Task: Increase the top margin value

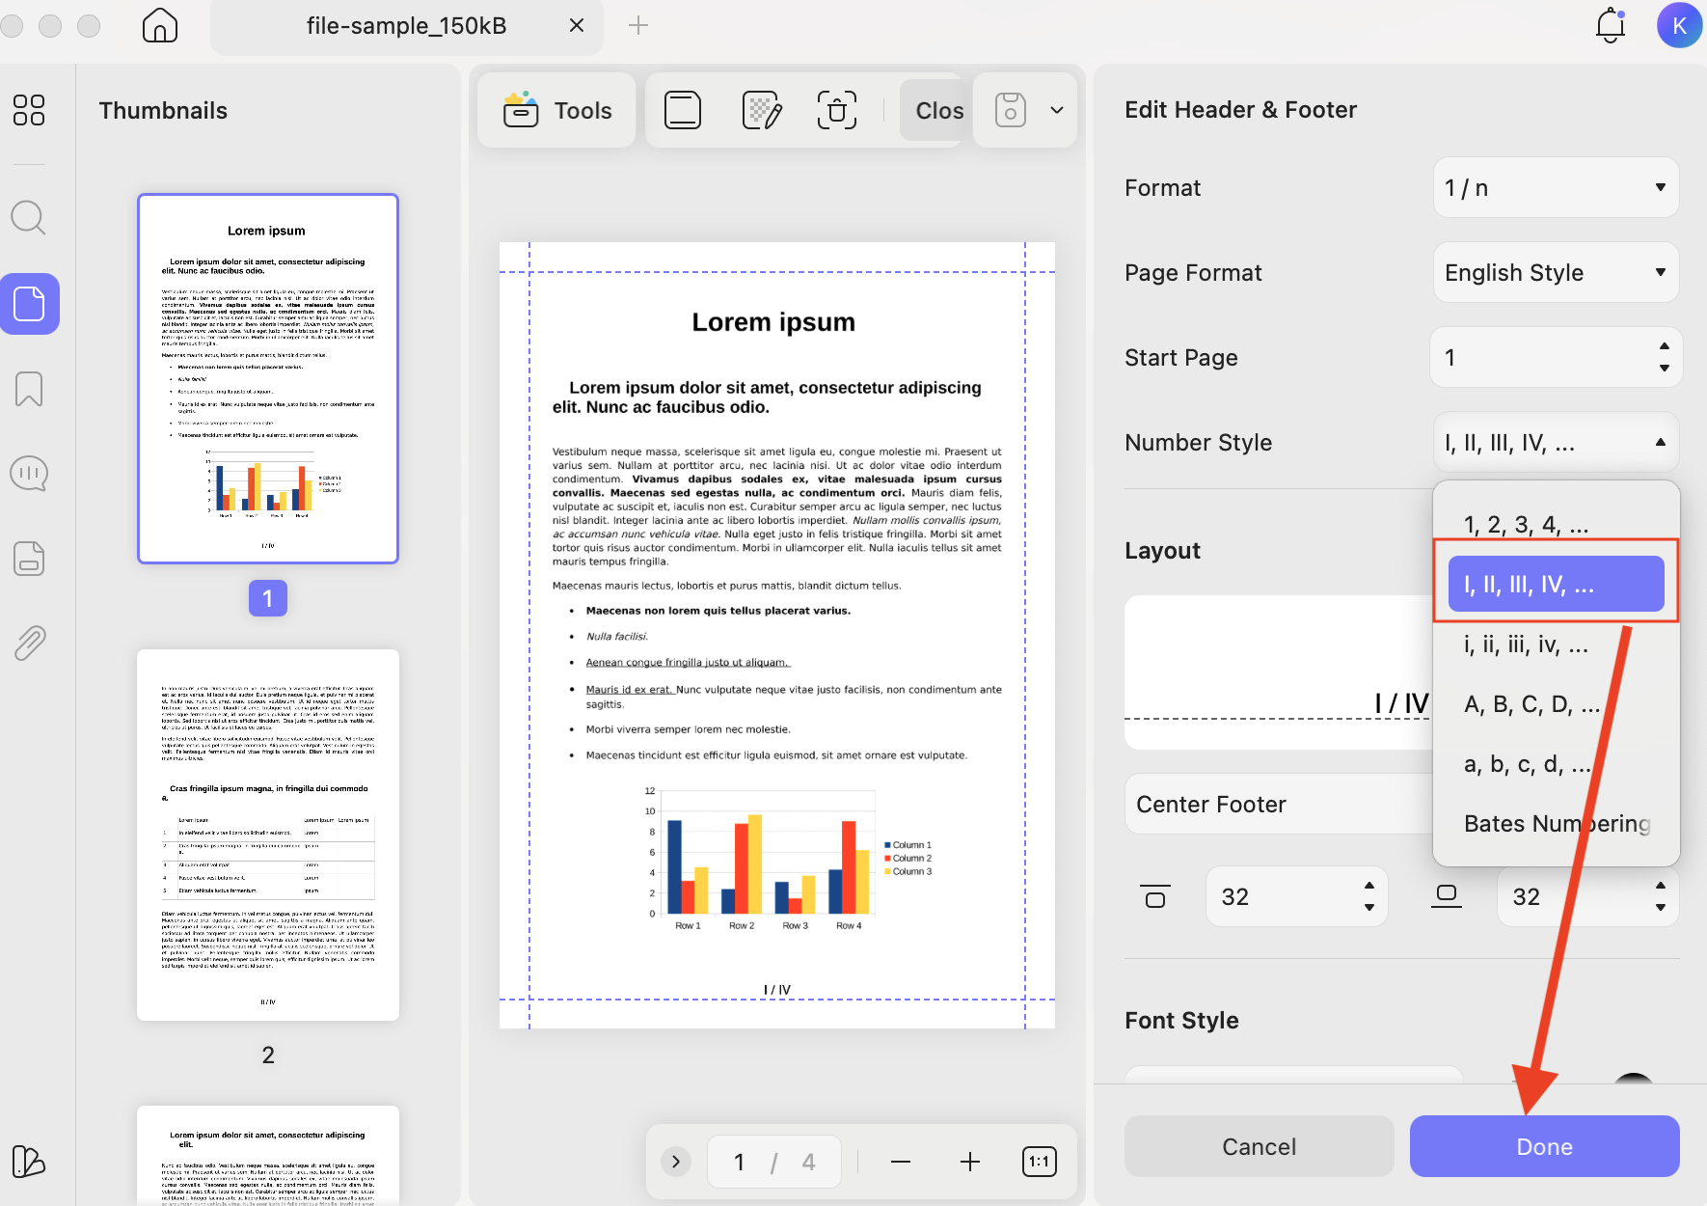Action: [1369, 886]
